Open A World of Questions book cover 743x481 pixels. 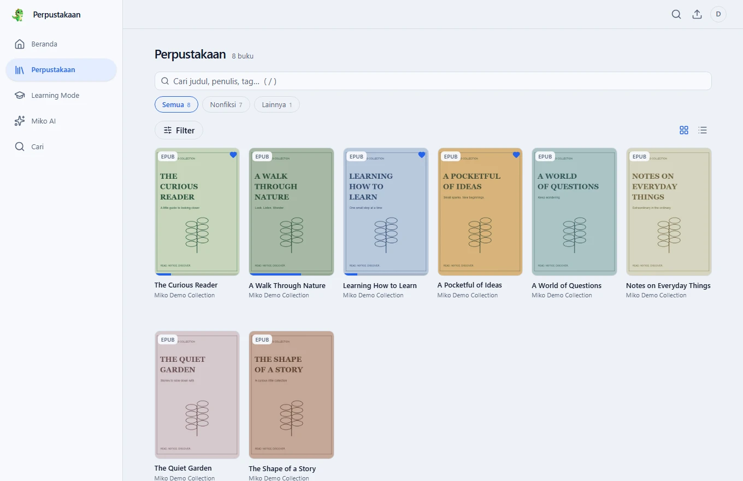(x=574, y=212)
